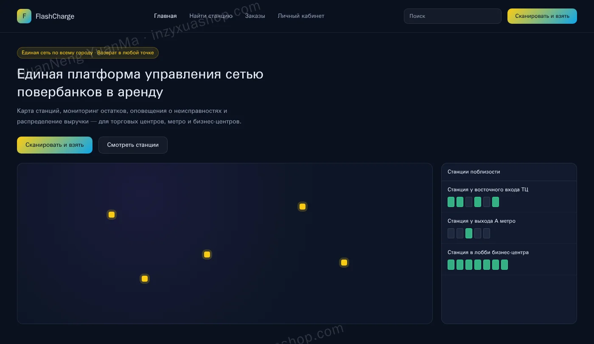The image size is (594, 344).
Task: Click the Смотреть станции button
Action: pyautogui.click(x=133, y=145)
